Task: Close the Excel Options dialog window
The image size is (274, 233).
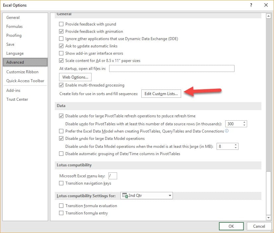Action: [266, 5]
